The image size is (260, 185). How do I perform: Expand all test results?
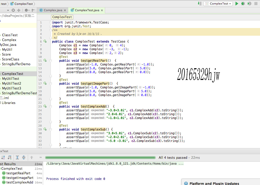[x=17, y=157]
